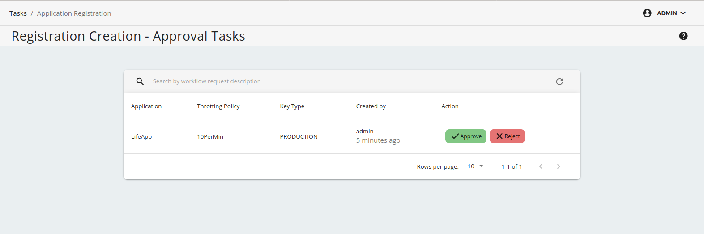Click the Application Registration breadcrumb
This screenshot has width=704, height=234.
pos(74,13)
